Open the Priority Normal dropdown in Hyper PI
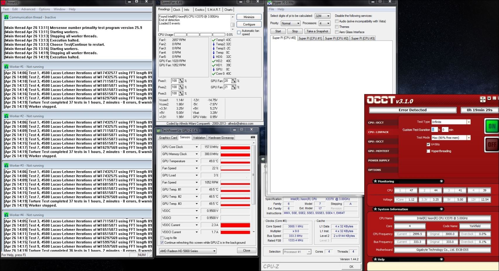The image size is (499, 271). pos(290,23)
